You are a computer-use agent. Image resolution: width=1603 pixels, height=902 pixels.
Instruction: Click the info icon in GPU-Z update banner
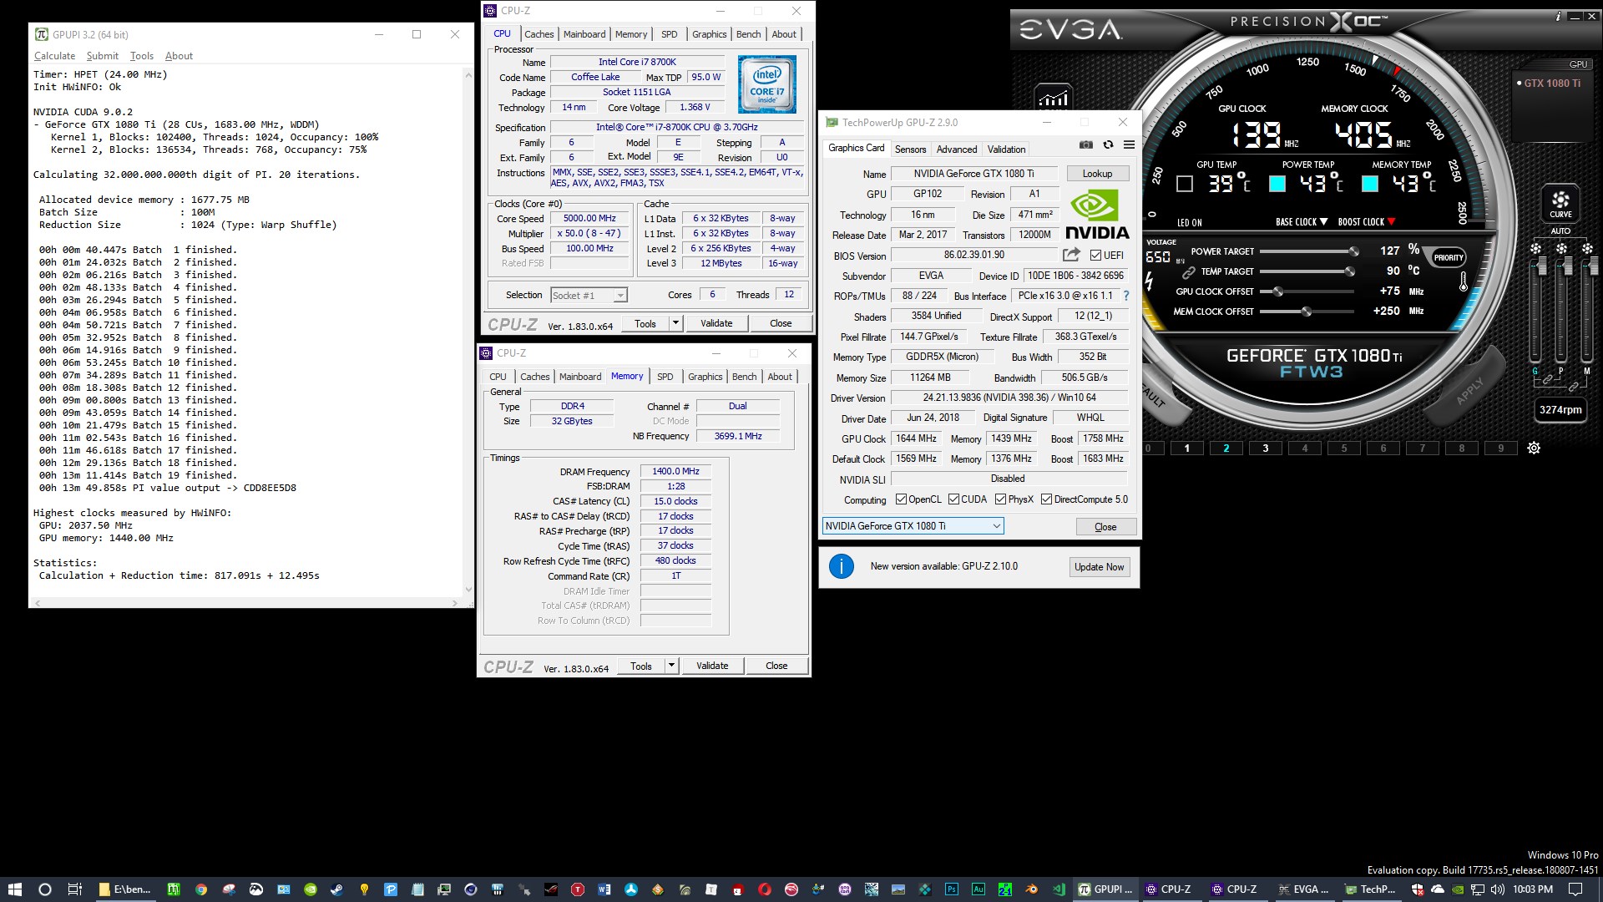click(x=841, y=566)
